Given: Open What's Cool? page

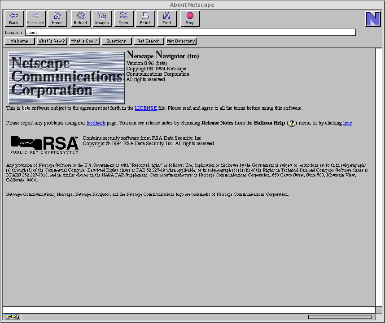Looking at the screenshot, I should click(84, 41).
